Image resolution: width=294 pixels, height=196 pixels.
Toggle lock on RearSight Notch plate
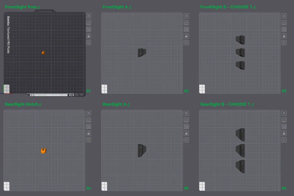89,133
